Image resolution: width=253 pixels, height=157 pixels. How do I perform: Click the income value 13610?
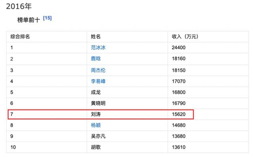(179, 147)
